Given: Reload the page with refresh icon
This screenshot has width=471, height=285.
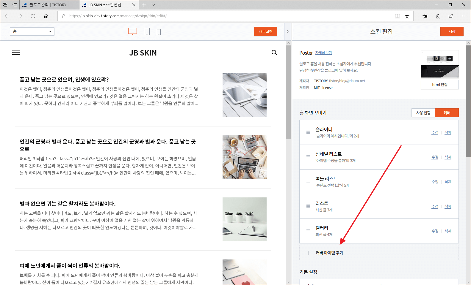Looking at the screenshot, I should tap(33, 16).
